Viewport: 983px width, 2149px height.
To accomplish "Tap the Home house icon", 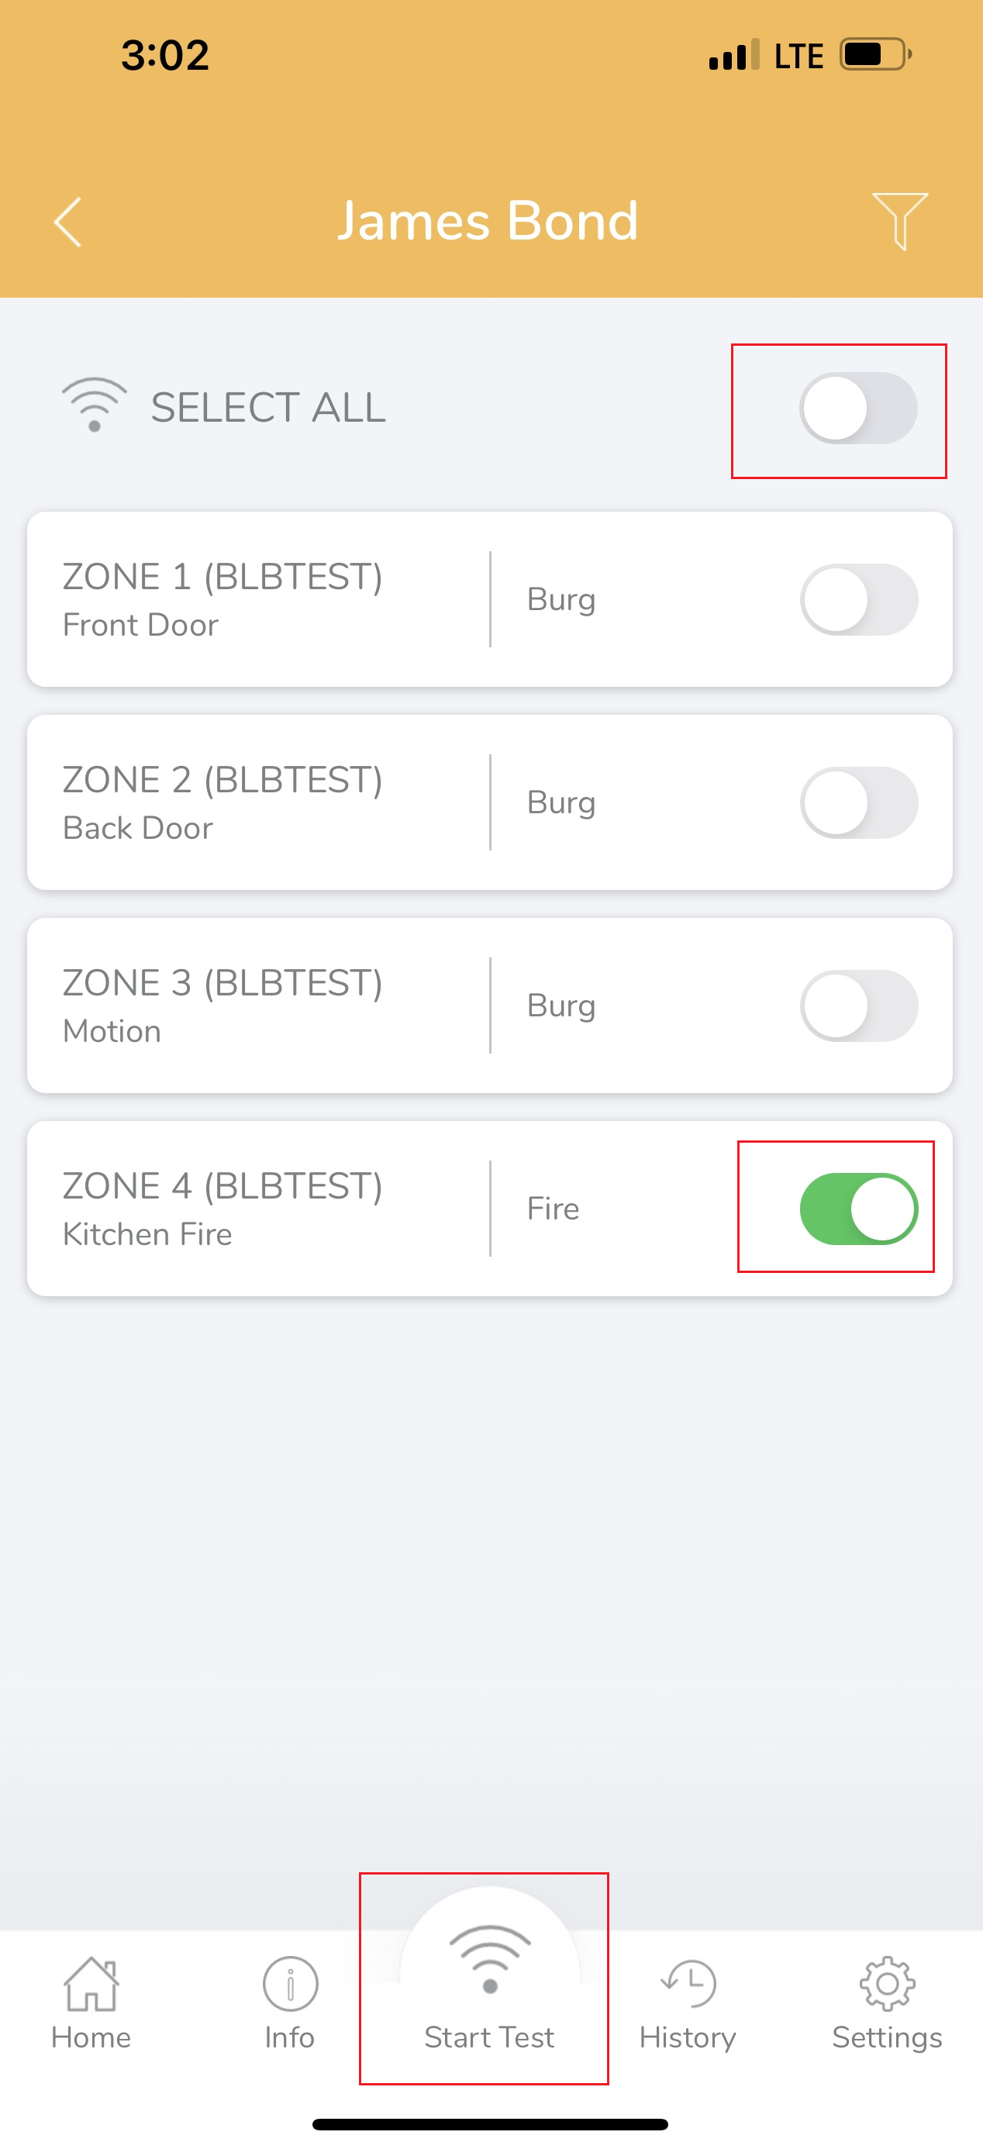I will click(91, 1984).
